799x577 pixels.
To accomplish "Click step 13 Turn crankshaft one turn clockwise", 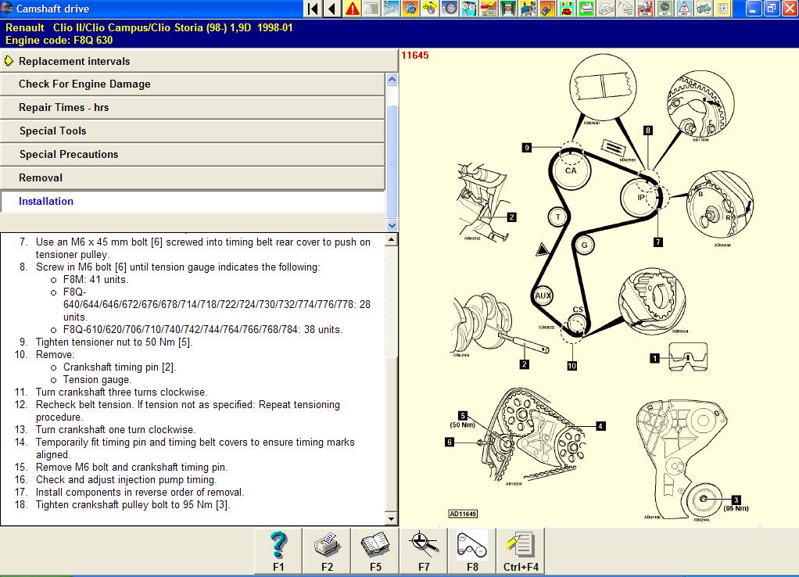I will point(116,430).
